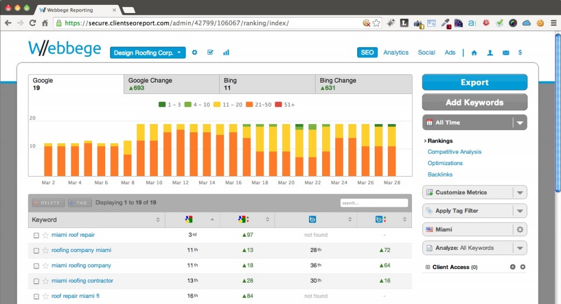
Task: Select the Google 19 chart tab
Action: pyautogui.click(x=76, y=84)
